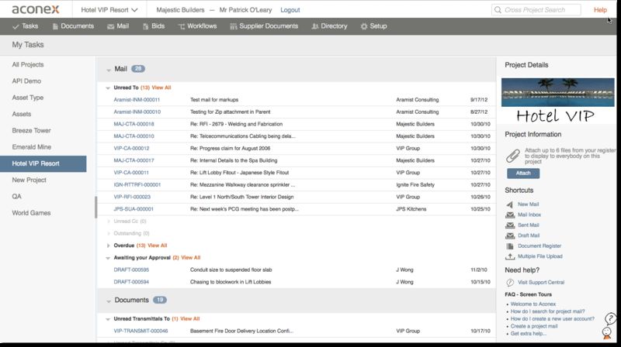Click the New Mail paper plane icon

click(x=510, y=204)
